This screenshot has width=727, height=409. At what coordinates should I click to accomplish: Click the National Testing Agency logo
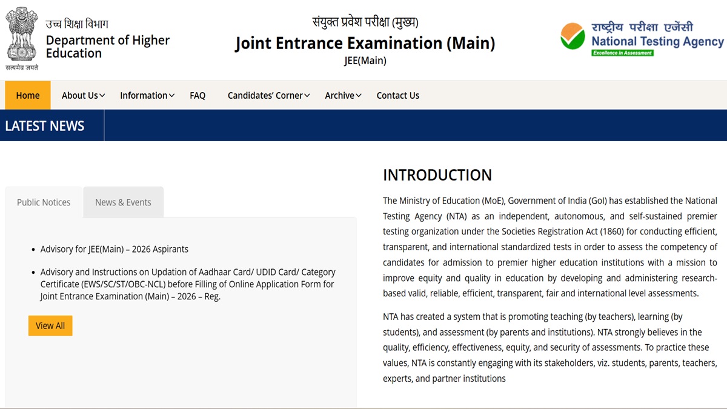click(x=642, y=39)
